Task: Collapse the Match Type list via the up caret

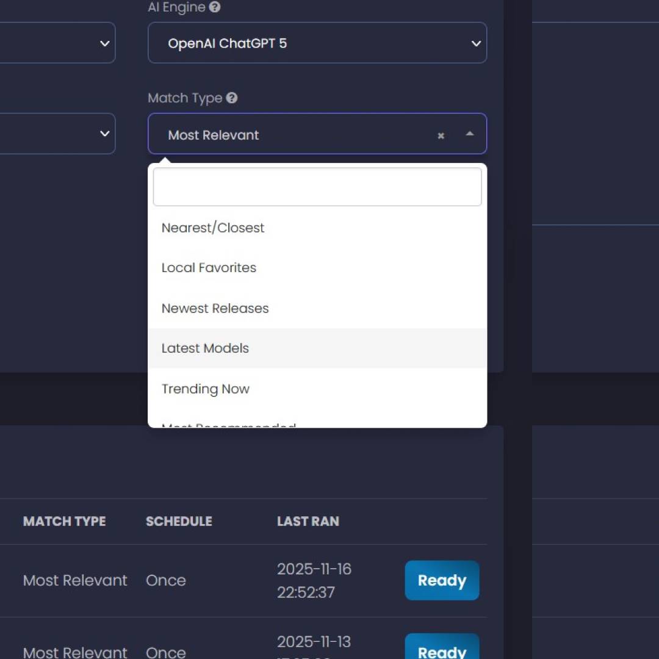Action: [469, 134]
